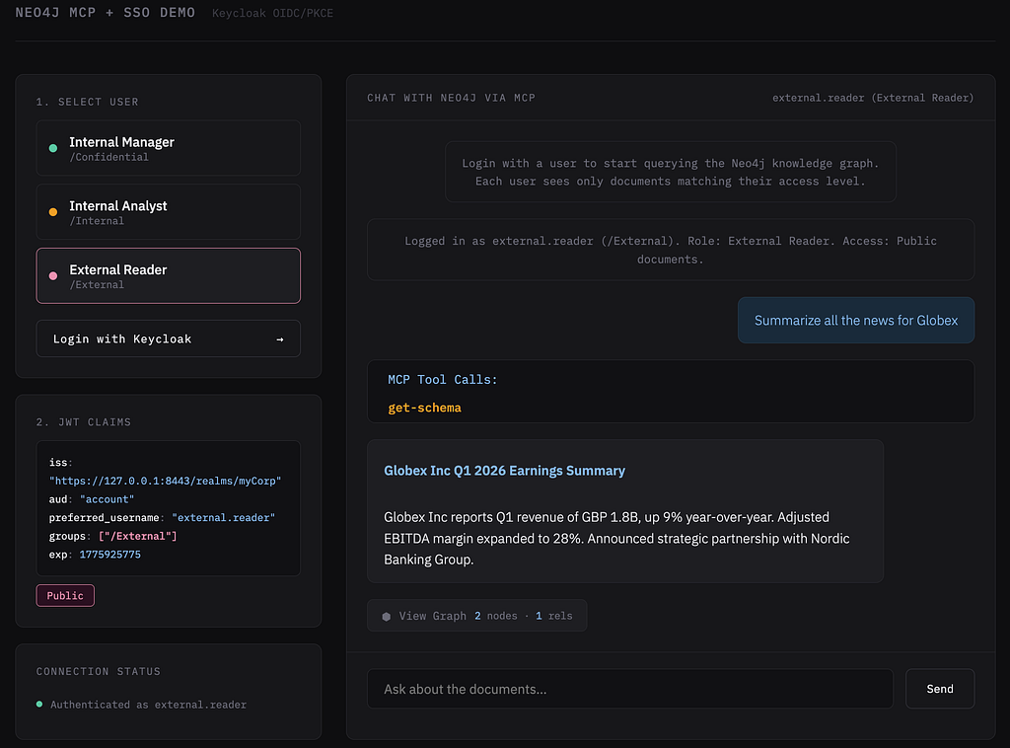This screenshot has height=748, width=1010.
Task: Select the Internal Analyst user card
Action: (168, 212)
